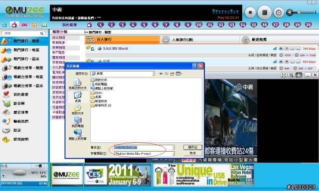Rate S.H.E MV World with sad face
Viewport: 319px width, 191px height.
(298, 49)
